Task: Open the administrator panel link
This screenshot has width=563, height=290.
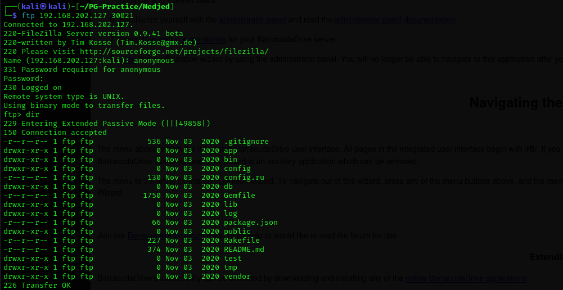Action: click(x=252, y=20)
